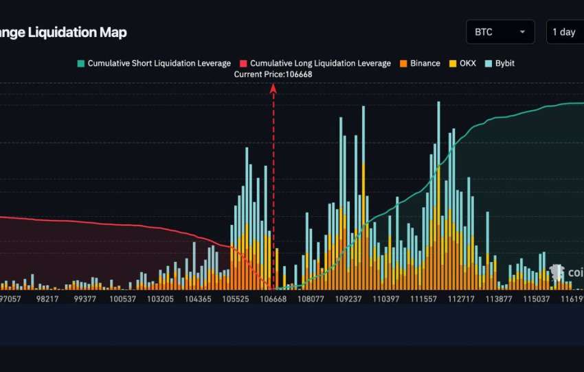Viewport: 584px width, 372px height.
Task: Toggle Cumulative Short Liquidation Leverage legend entry
Action: coord(154,63)
